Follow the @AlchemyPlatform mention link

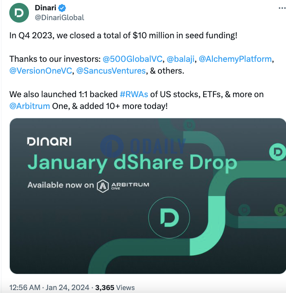tap(235, 59)
